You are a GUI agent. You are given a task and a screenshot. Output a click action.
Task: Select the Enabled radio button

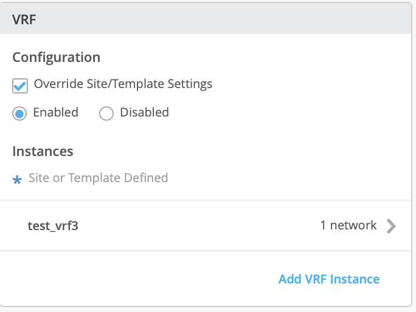[20, 114]
